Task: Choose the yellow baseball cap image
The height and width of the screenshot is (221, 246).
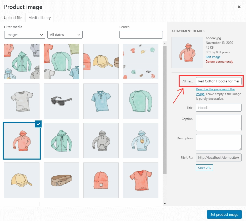Action: [x=22, y=180]
